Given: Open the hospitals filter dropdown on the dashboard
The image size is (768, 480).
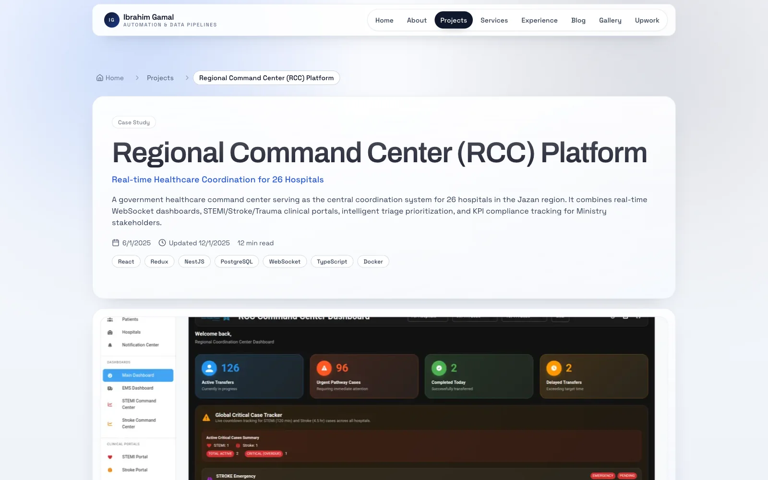Looking at the screenshot, I should click(x=427, y=317).
